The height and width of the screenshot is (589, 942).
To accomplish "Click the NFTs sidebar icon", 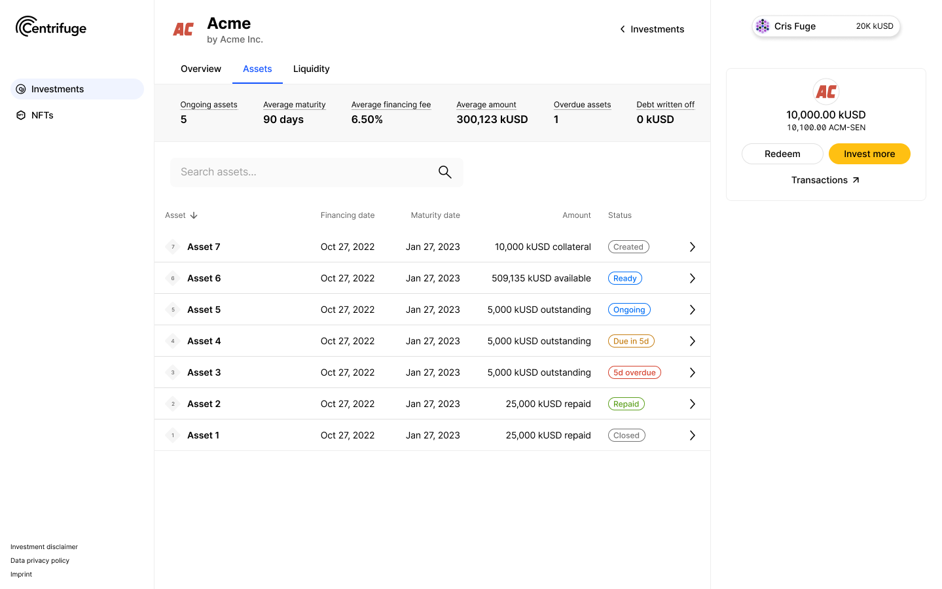I will click(21, 115).
